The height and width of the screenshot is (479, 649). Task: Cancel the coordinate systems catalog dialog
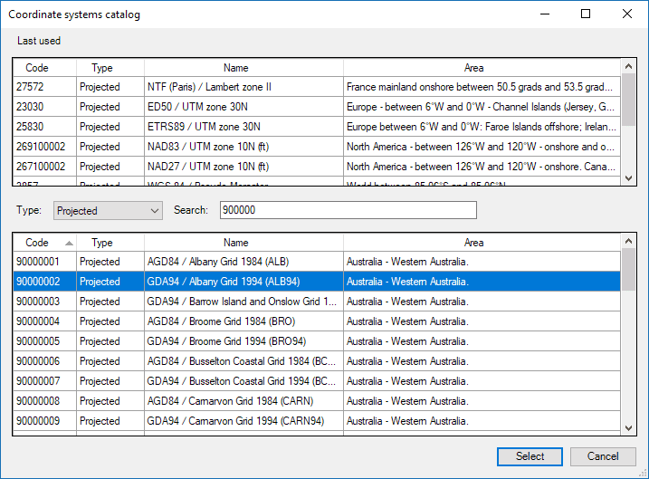point(603,456)
